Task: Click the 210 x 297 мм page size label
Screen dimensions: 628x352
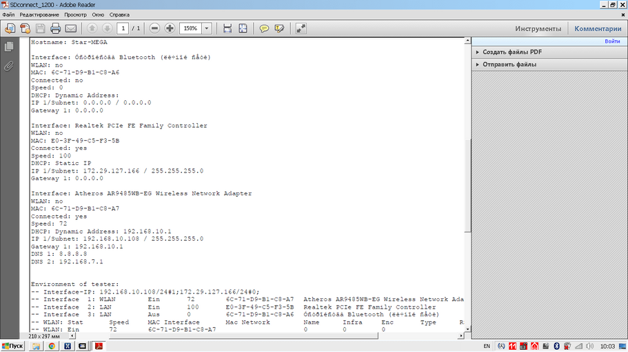Action: tap(43, 336)
